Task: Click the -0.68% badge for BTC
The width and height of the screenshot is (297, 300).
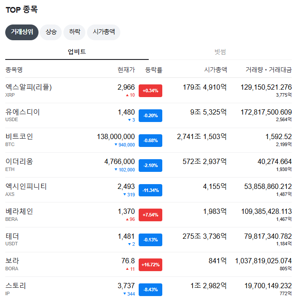Action: point(150,140)
